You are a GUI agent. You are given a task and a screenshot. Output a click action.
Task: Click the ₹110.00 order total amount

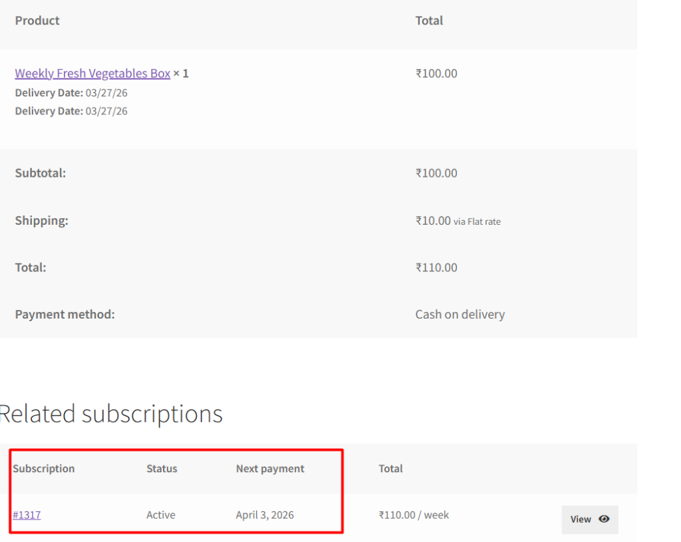436,267
